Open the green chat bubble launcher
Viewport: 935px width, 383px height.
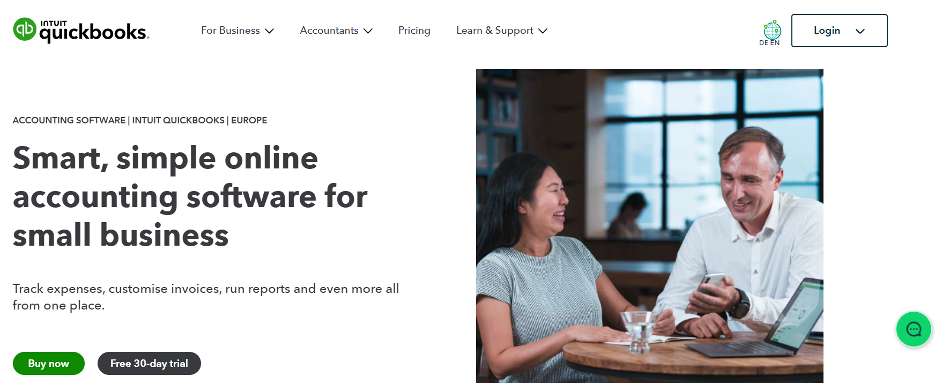pyautogui.click(x=914, y=329)
